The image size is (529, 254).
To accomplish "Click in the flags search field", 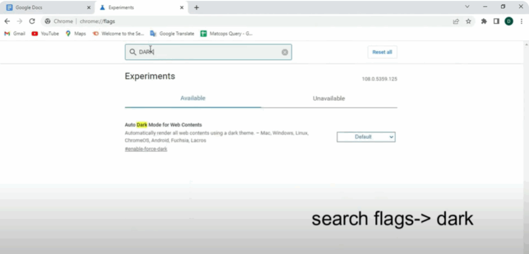I will pyautogui.click(x=207, y=52).
